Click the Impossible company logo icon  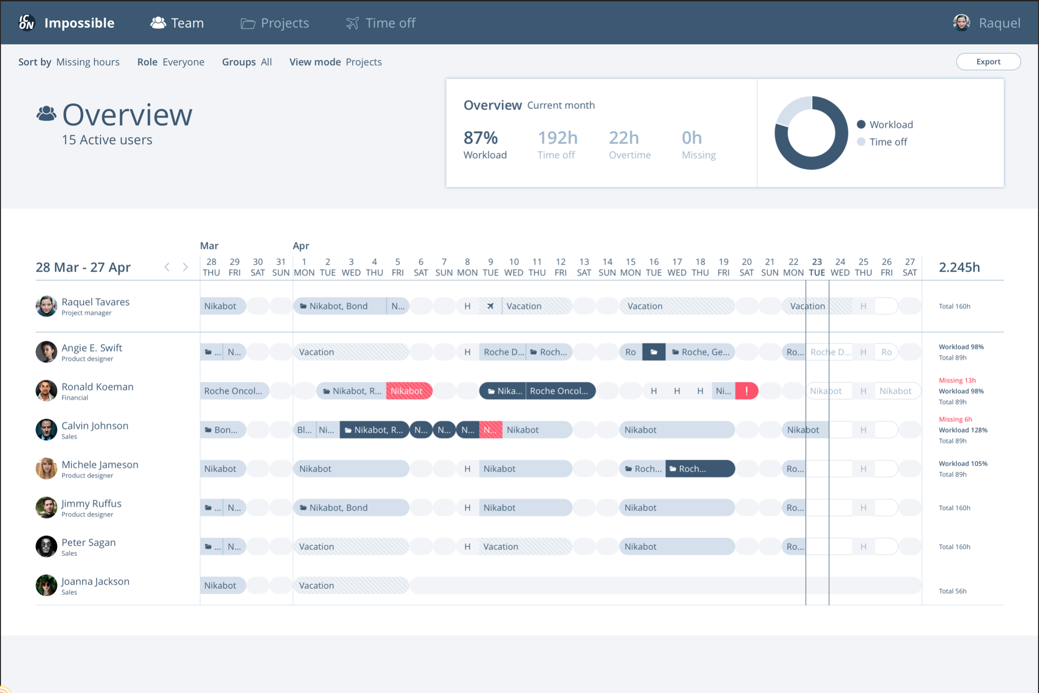tap(27, 23)
